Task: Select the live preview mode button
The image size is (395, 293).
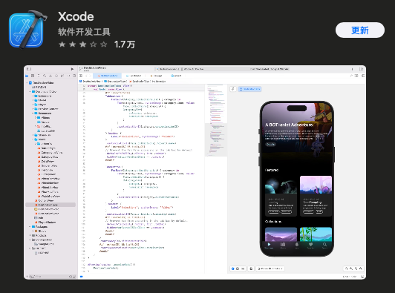Action: click(233, 269)
